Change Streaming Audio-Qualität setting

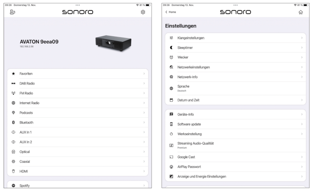tap(236, 145)
